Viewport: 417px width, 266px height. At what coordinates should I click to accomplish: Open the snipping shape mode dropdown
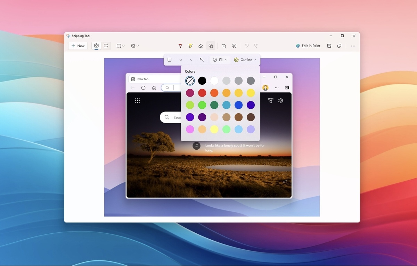121,46
